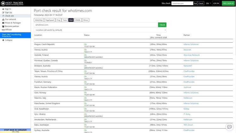Click the Become partner people icon
The image size is (236, 133).
pyautogui.click(x=3, y=26)
